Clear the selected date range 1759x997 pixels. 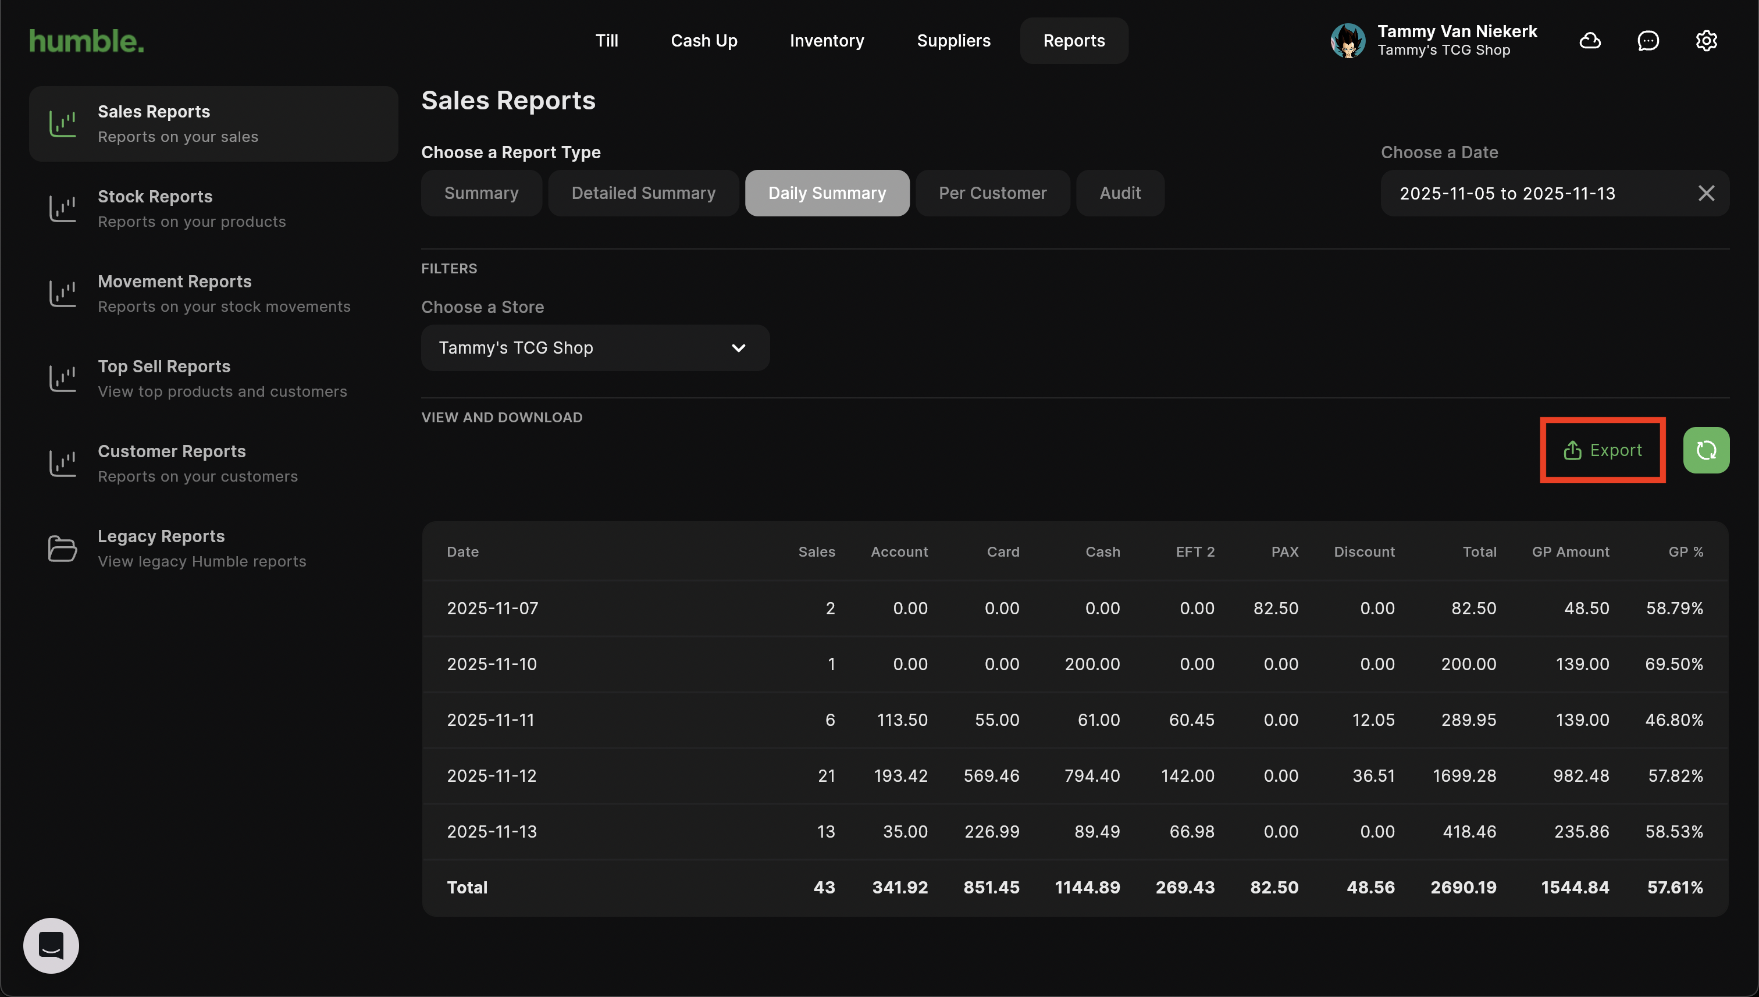click(1705, 194)
